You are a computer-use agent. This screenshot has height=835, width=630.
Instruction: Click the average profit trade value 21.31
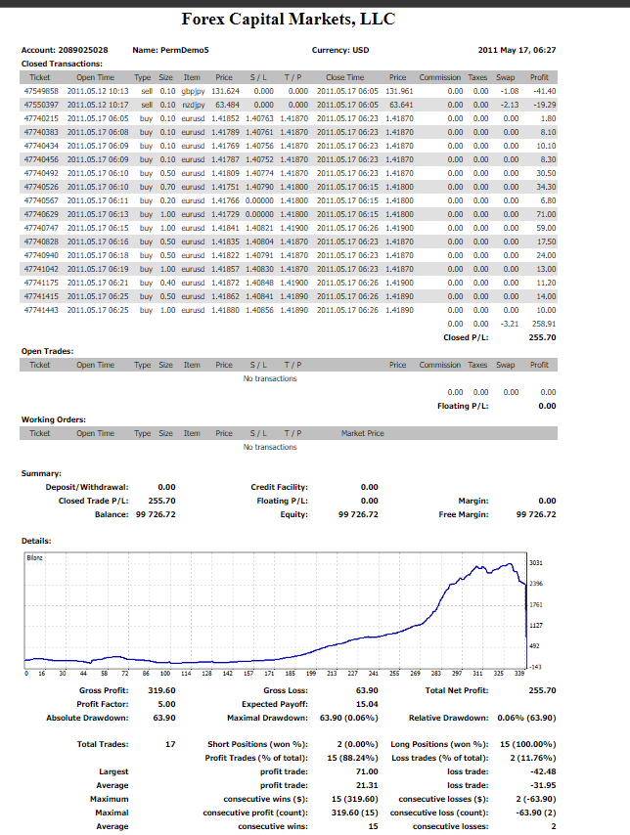point(367,785)
